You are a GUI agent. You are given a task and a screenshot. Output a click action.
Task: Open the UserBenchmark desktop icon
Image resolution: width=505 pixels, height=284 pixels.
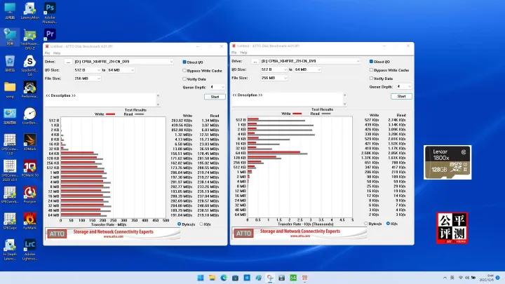click(x=29, y=116)
